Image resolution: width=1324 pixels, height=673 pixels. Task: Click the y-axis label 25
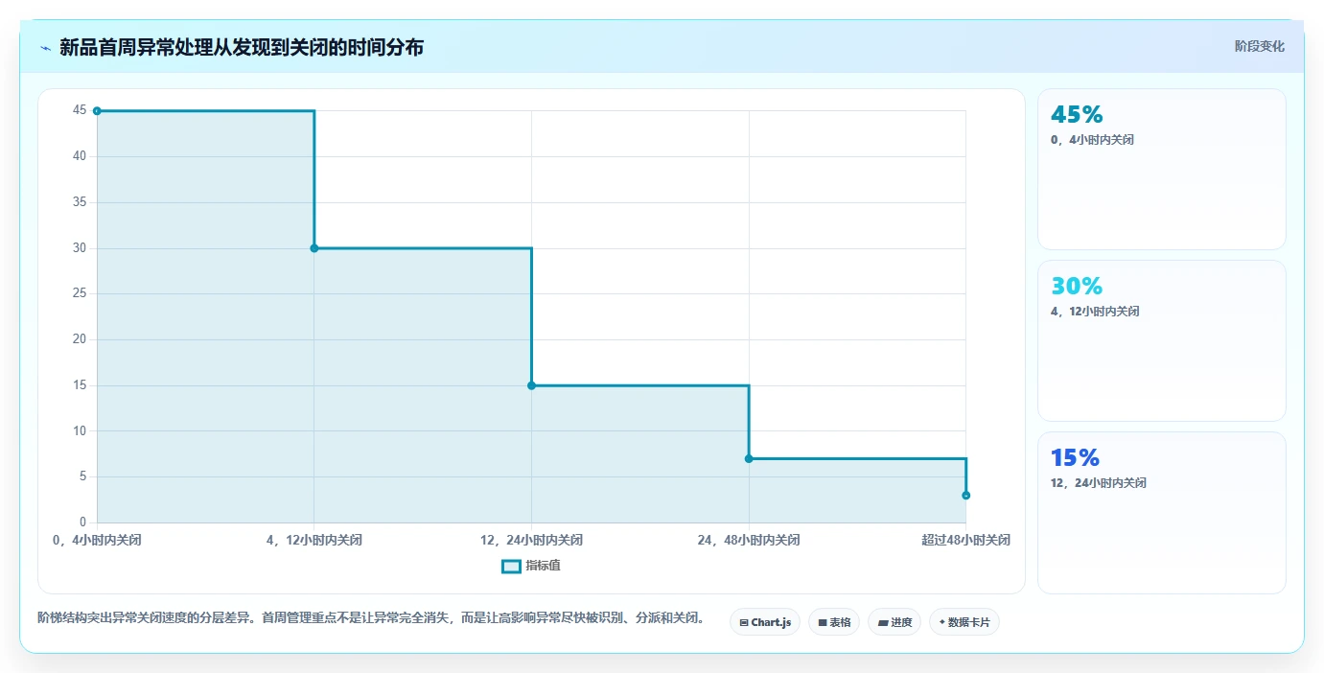pos(79,293)
